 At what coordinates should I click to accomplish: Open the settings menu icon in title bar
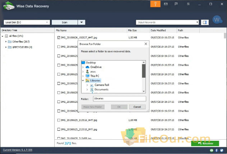(188, 4)
